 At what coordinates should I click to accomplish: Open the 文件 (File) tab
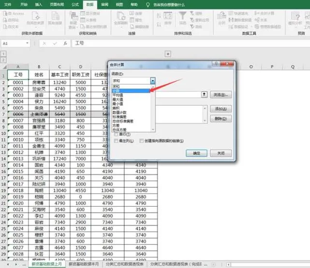(x=8, y=4)
